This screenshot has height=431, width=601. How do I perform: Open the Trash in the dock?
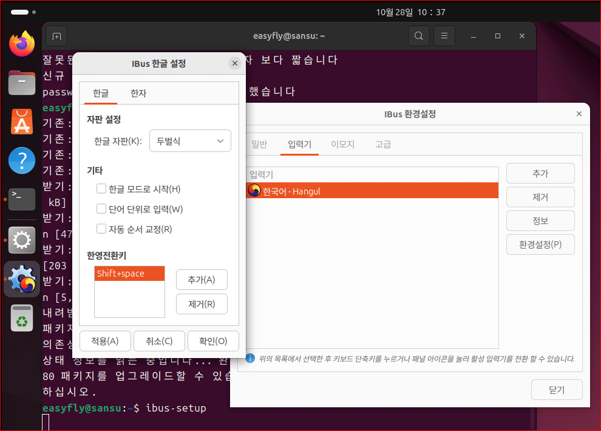point(22,318)
